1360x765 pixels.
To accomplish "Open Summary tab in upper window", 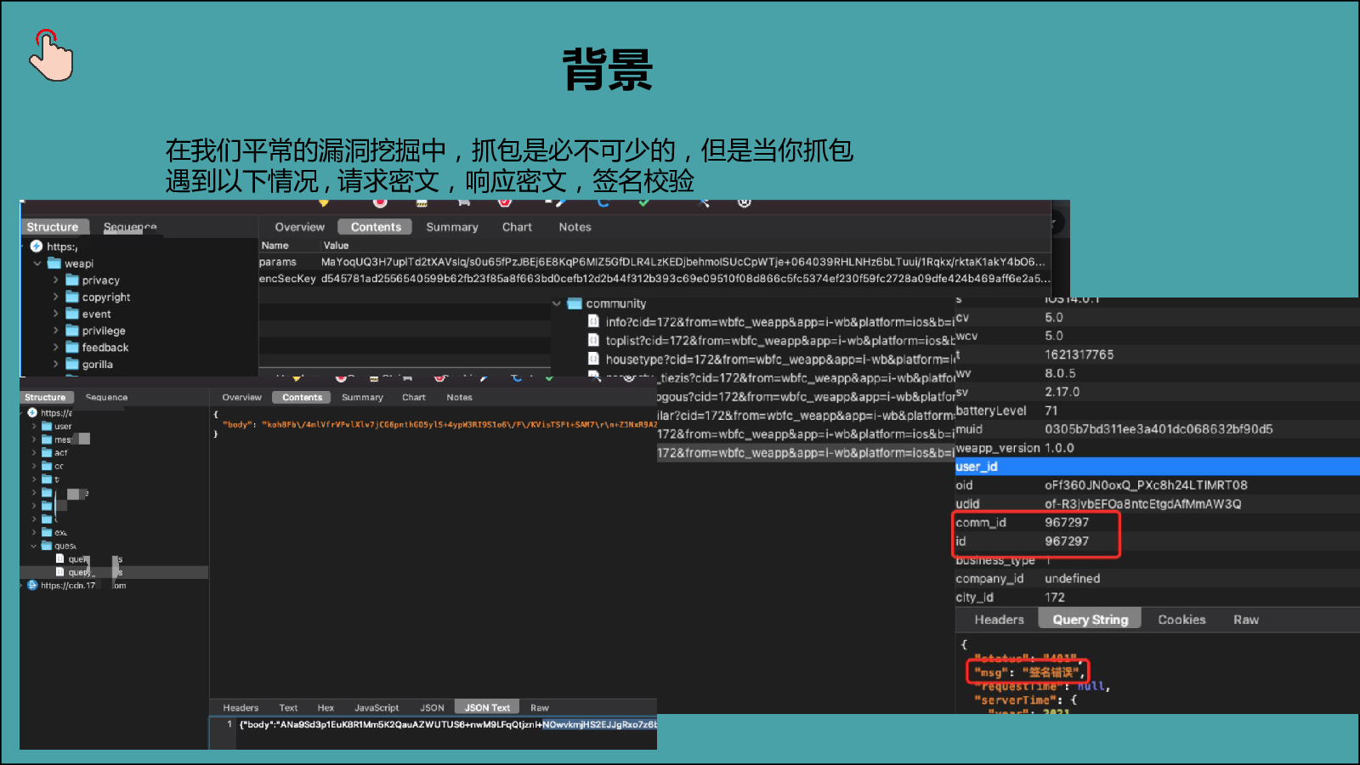I will pos(452,227).
